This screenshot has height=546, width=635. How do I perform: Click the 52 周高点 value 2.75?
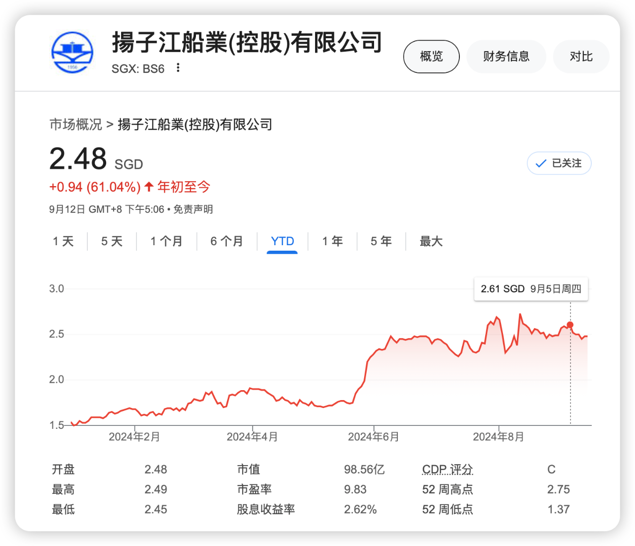coord(559,489)
